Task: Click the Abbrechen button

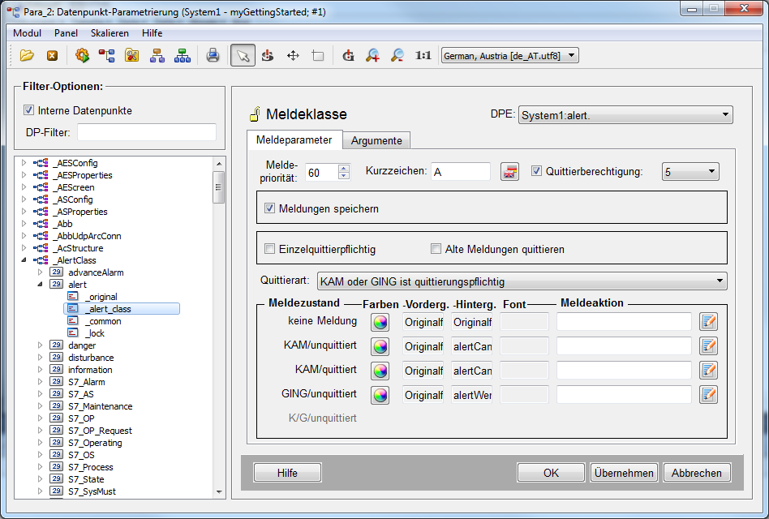Action: pos(697,473)
